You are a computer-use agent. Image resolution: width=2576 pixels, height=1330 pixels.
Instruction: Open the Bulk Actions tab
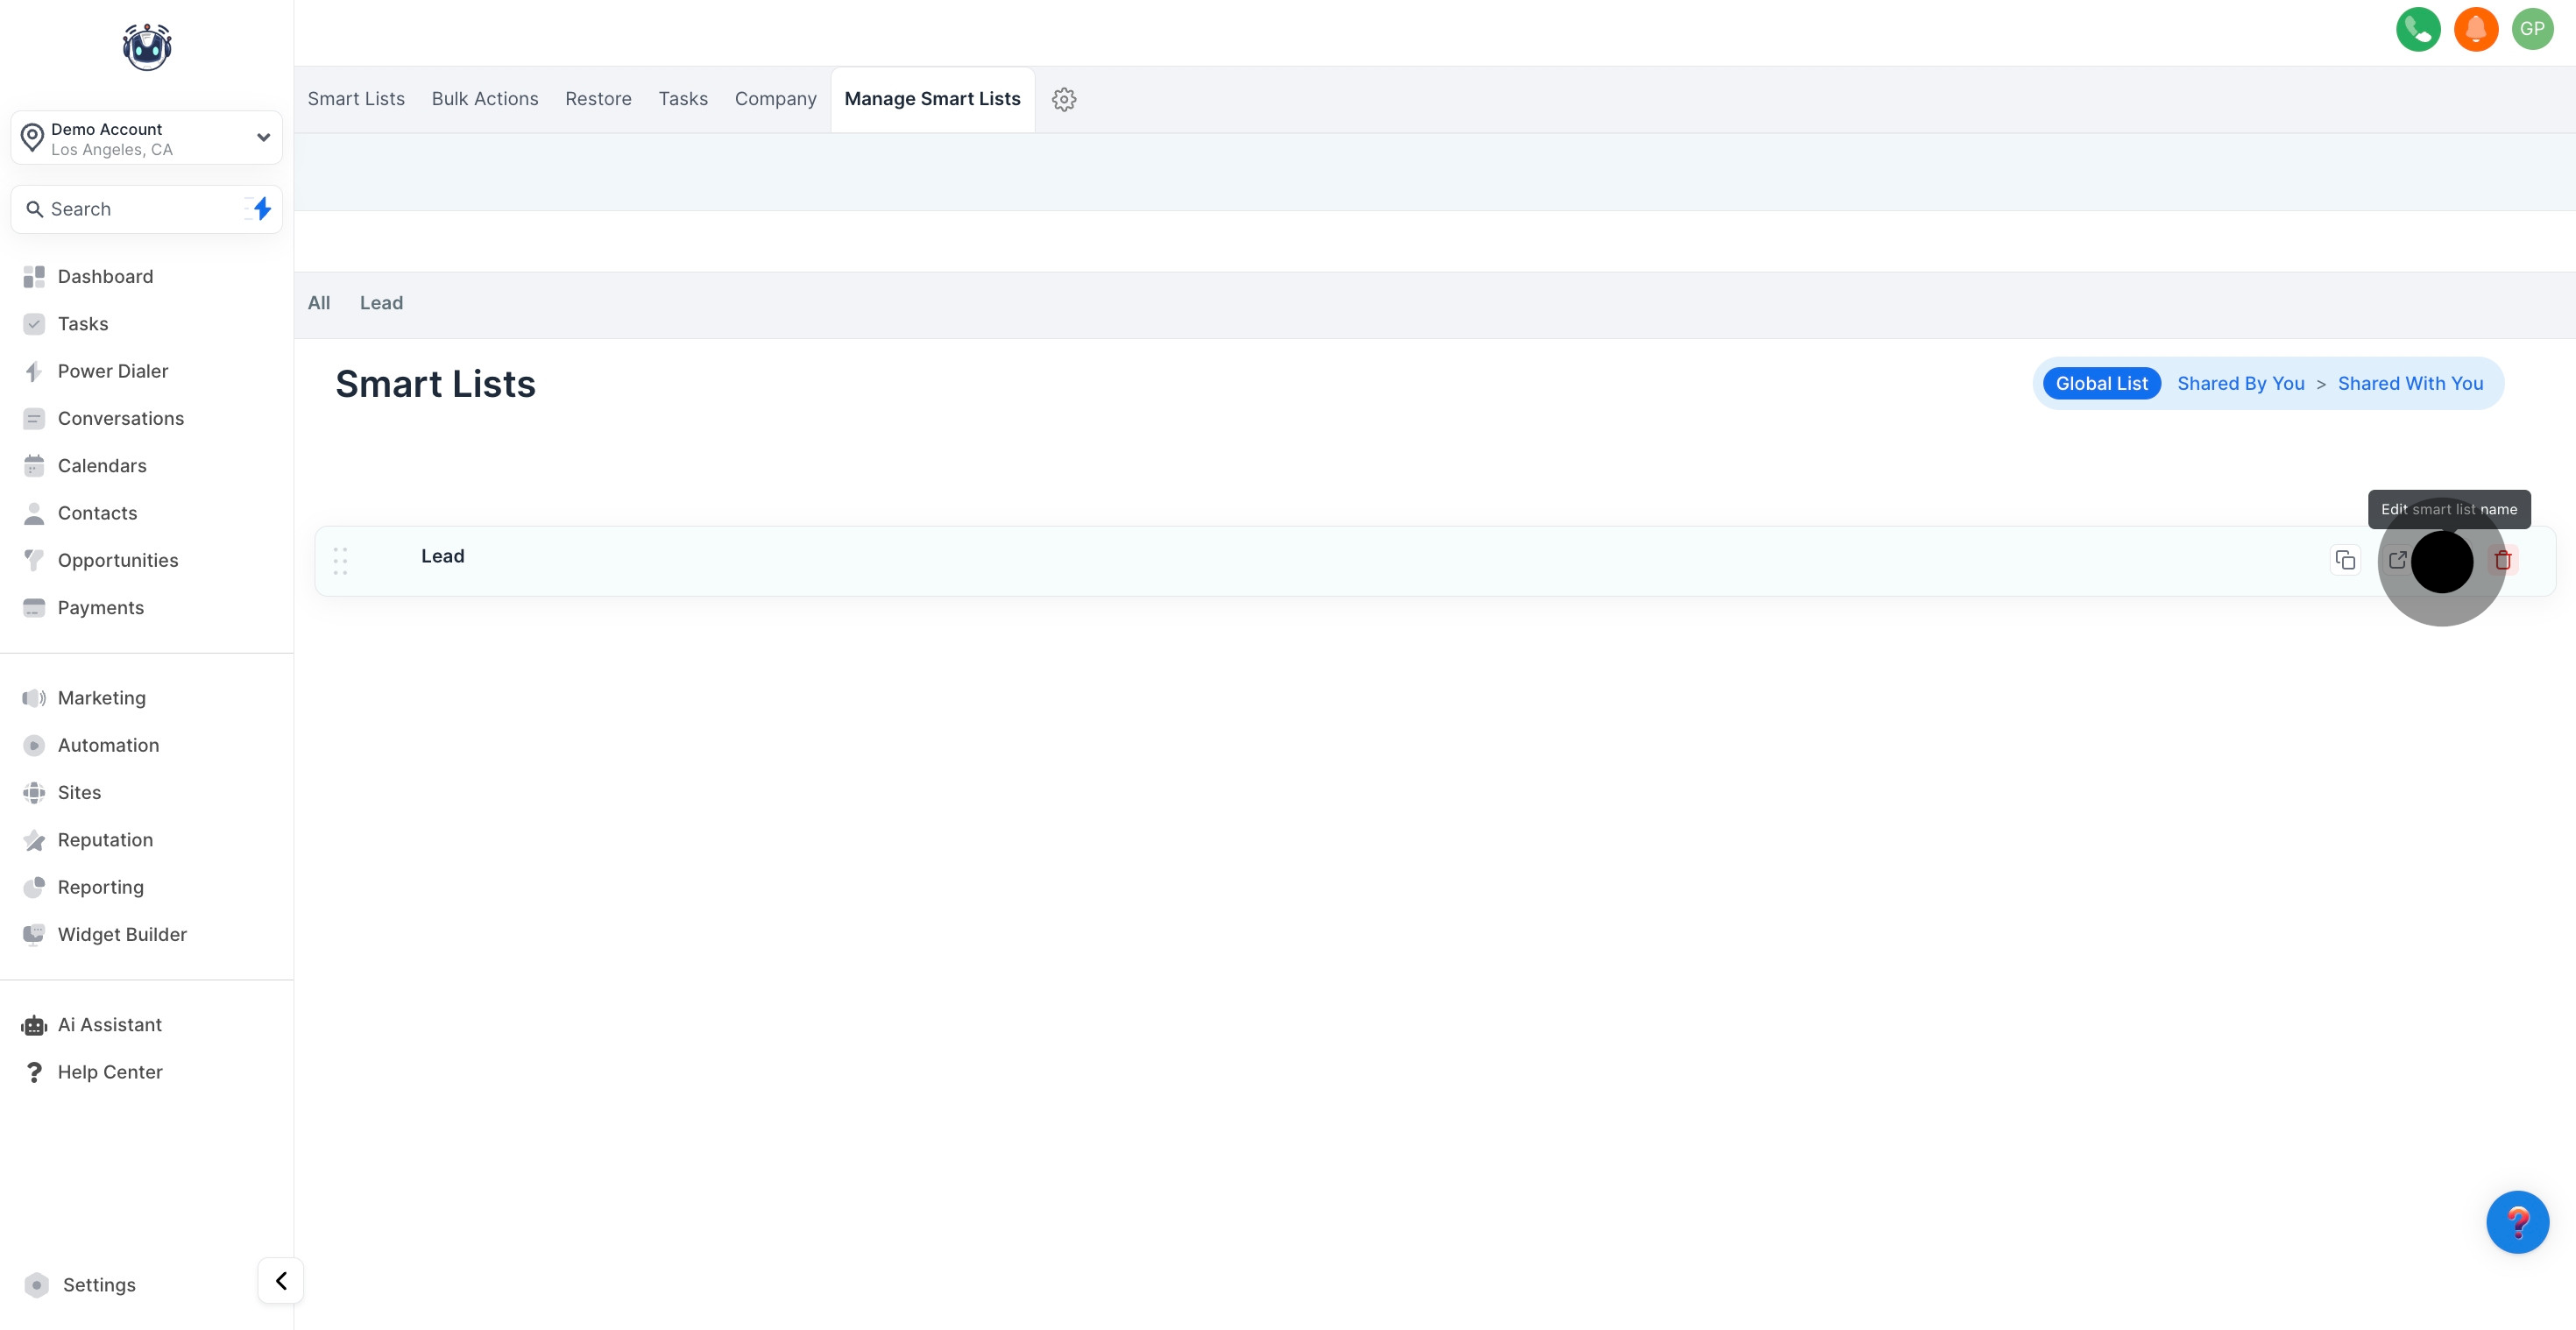point(485,99)
